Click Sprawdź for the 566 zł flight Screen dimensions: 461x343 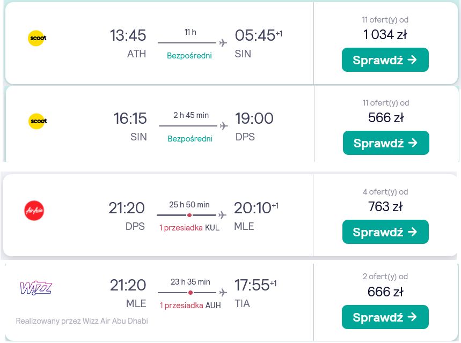(386, 143)
